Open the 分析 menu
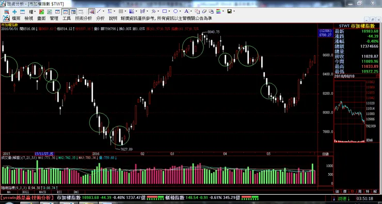382x204 pixels. coord(100,18)
